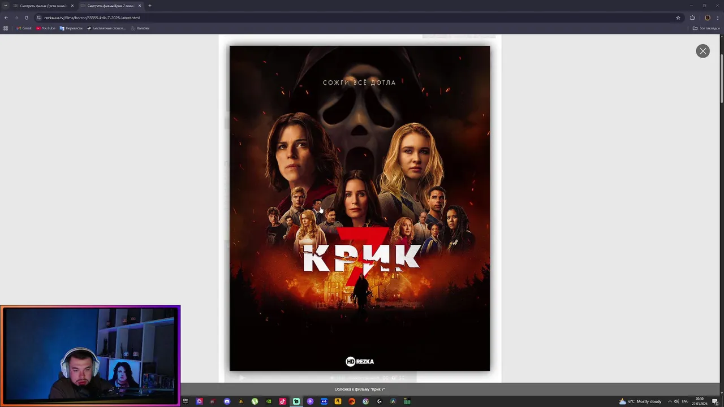Close the movie poster lightbox
Viewport: 724px width, 407px height.
[x=703, y=51]
